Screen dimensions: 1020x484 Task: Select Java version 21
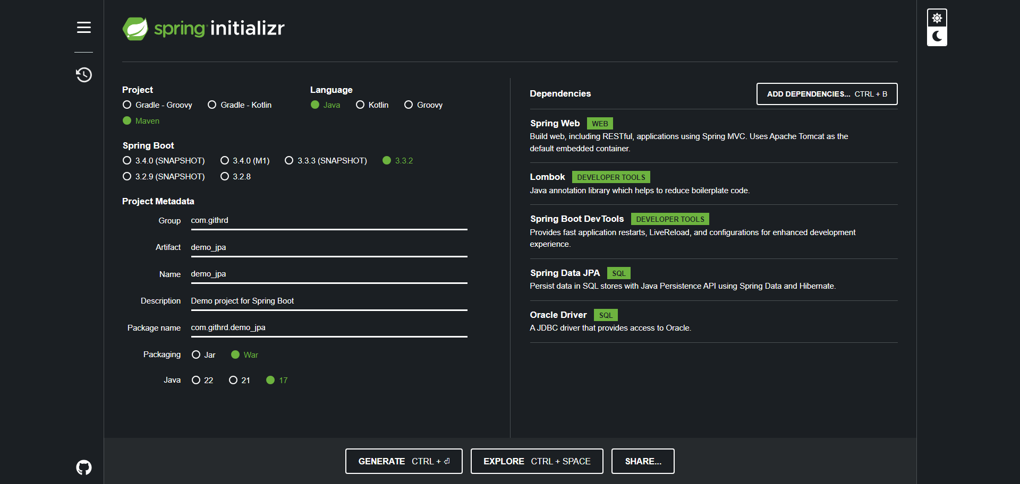240,381
